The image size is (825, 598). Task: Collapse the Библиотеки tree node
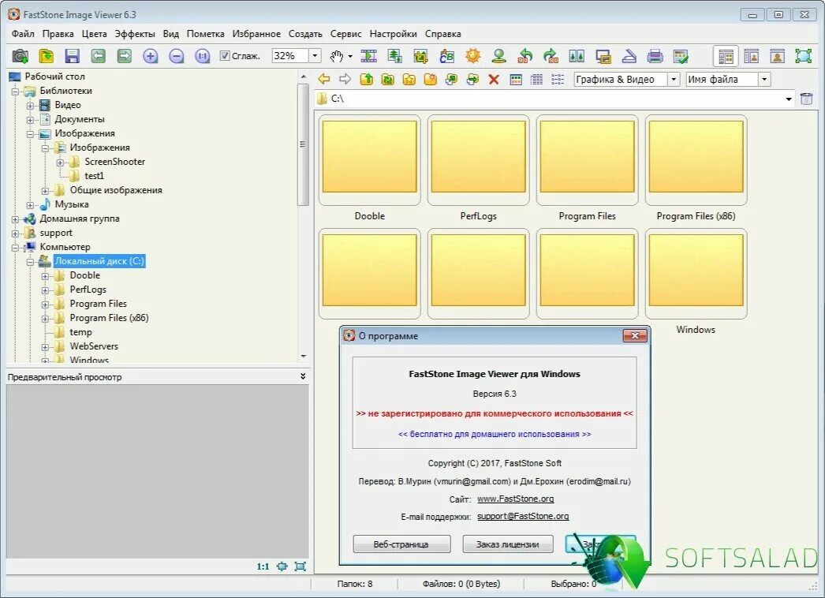click(15, 91)
